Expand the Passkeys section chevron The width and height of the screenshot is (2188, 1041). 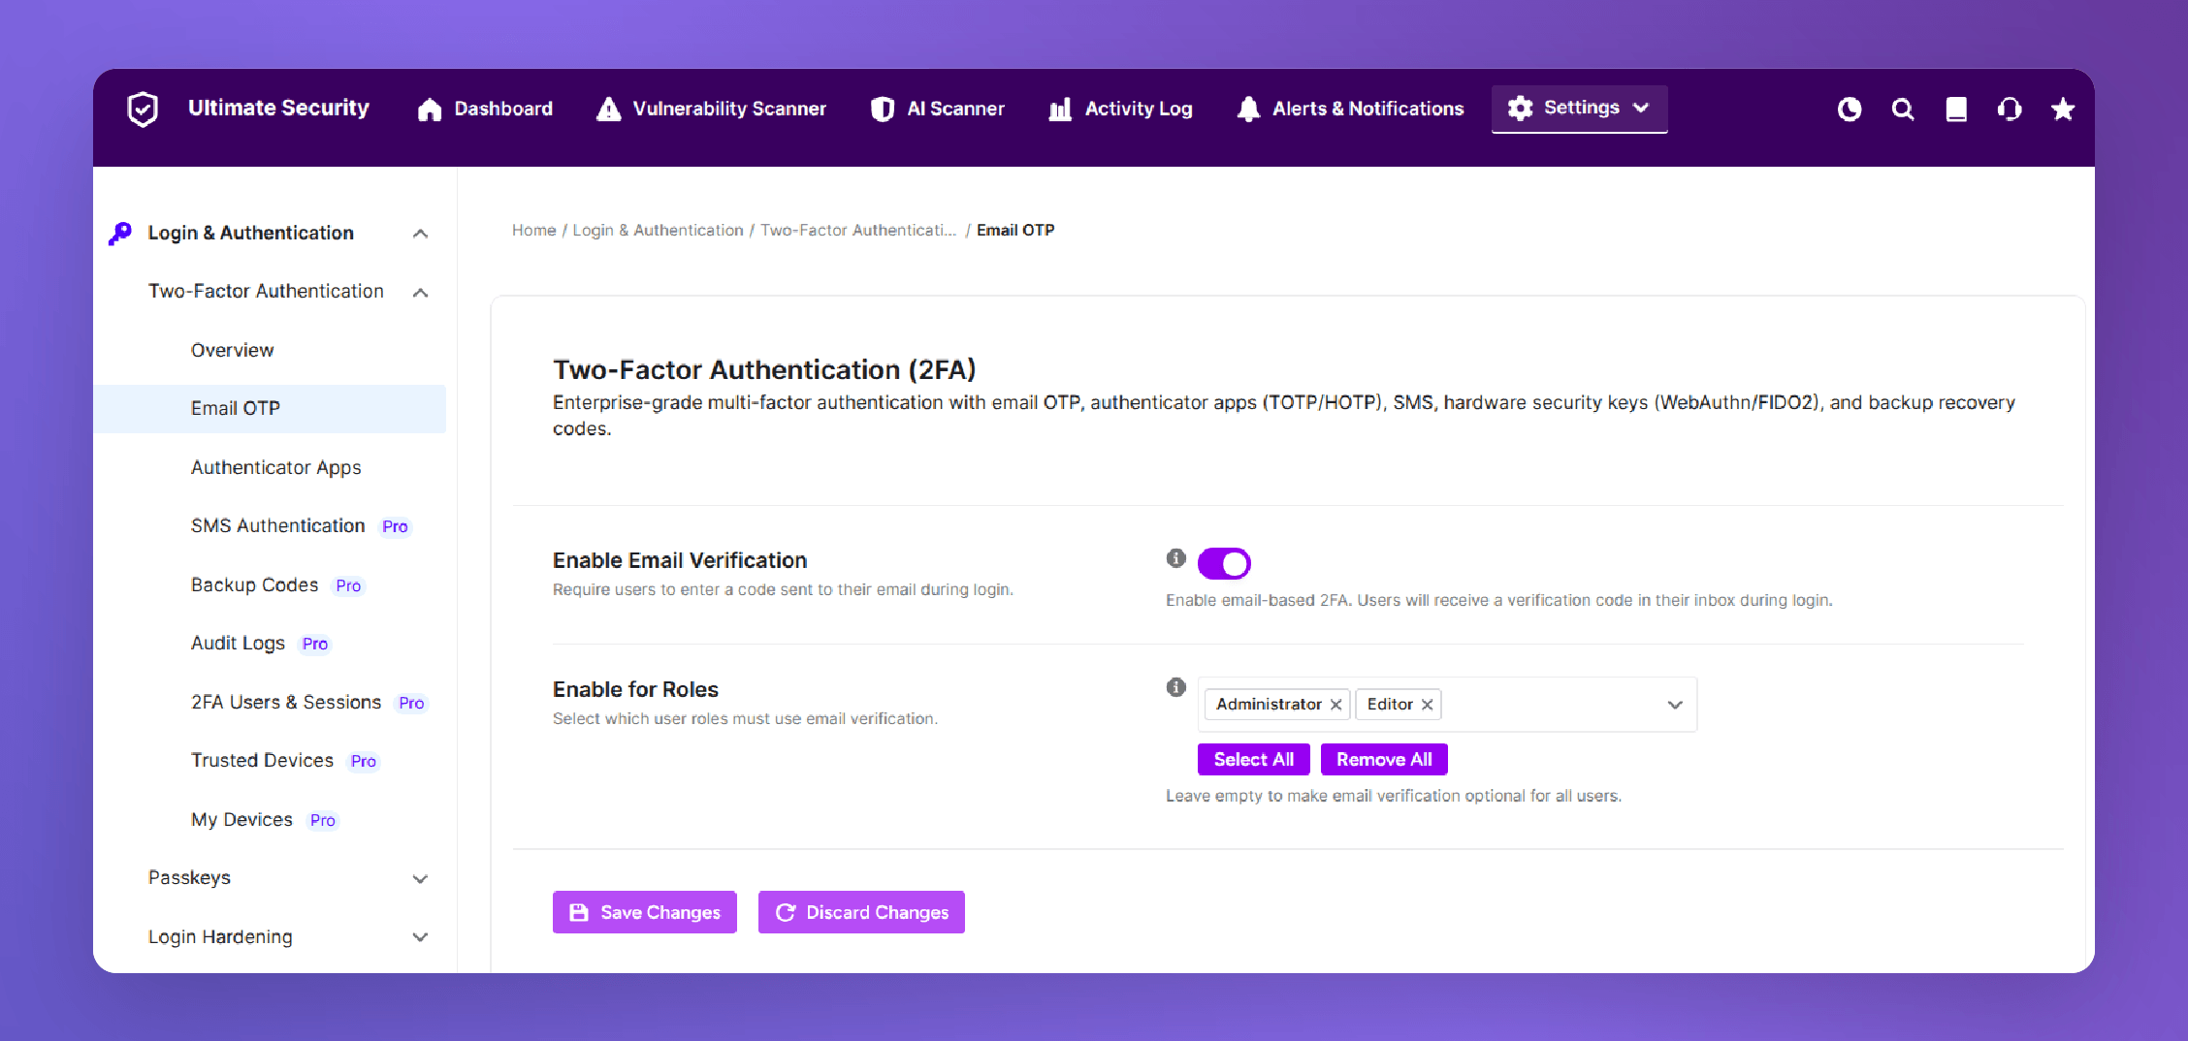pos(420,879)
